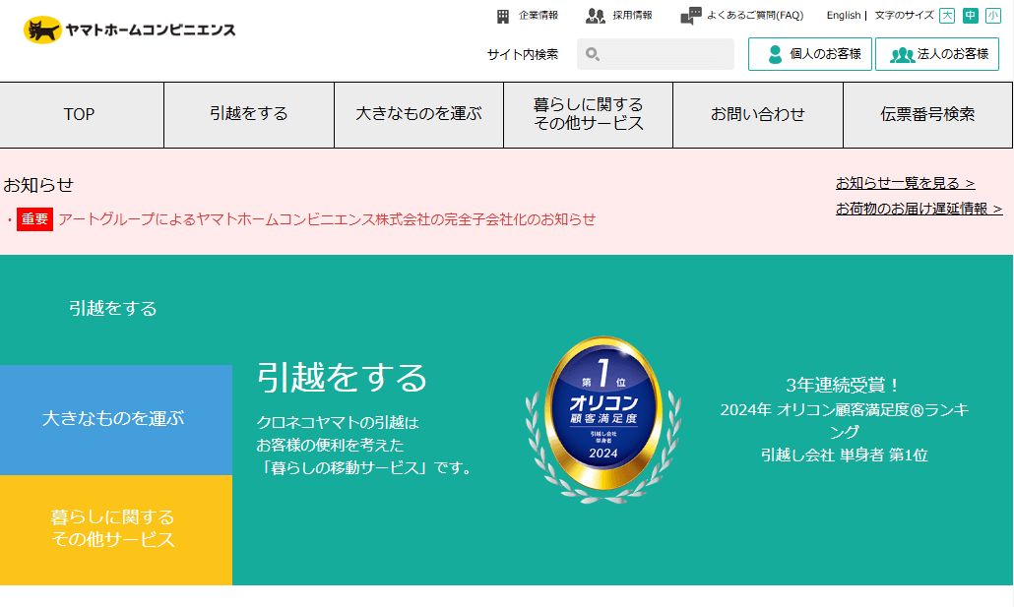Click the 引越し会社 単身者 第1位 text
This screenshot has height=607, width=1014.
[x=844, y=455]
